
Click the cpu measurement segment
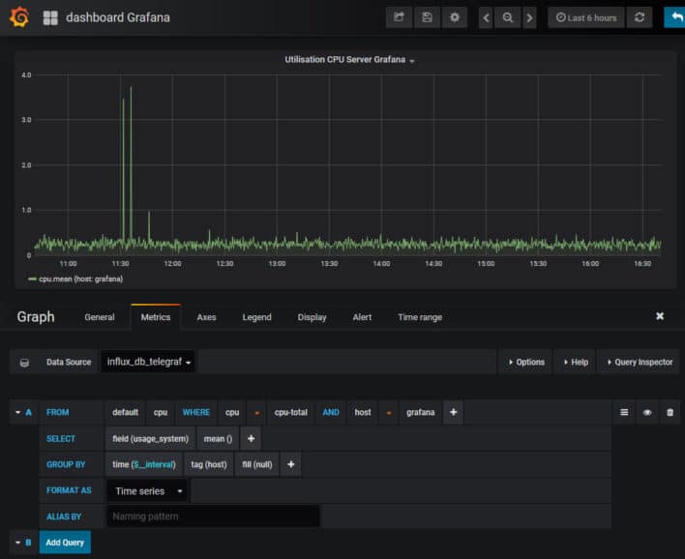coord(161,413)
